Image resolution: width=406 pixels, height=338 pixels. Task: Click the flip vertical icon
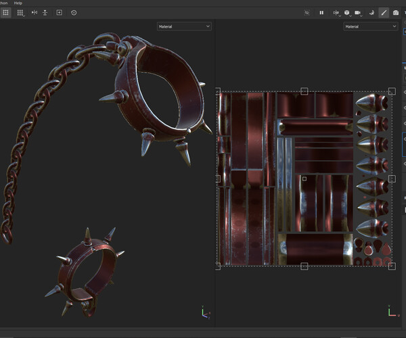(x=45, y=13)
